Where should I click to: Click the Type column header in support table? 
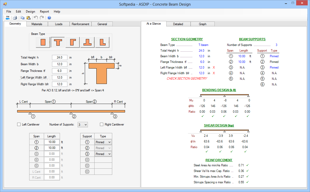(103, 136)
